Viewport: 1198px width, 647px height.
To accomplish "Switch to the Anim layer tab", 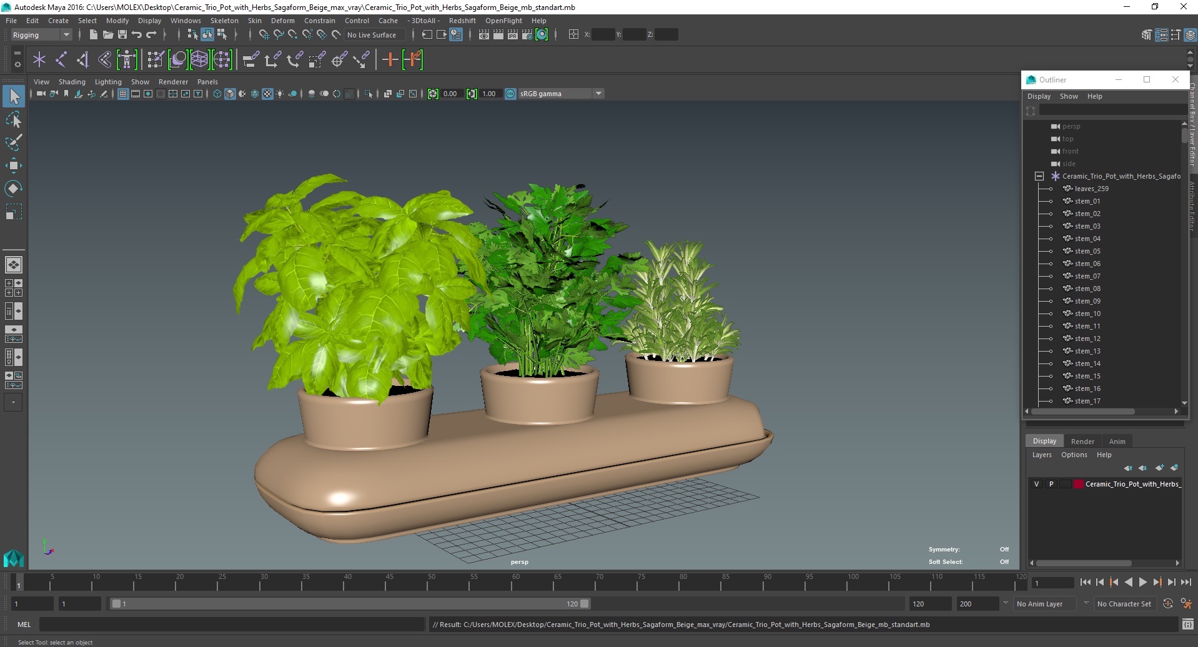I will (x=1117, y=442).
